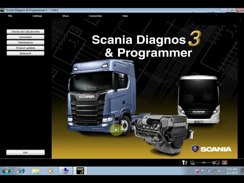Click the USB key status icon
This screenshot has height=183, width=244.
coord(185,162)
